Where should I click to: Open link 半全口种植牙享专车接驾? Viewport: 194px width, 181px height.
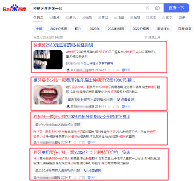pos(97,63)
